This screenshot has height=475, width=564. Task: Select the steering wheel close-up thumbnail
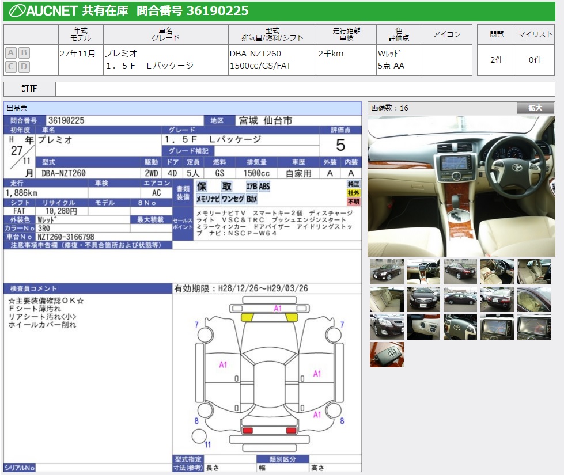pyautogui.click(x=460, y=327)
